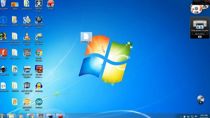The width and height of the screenshot is (210, 118).
Task: Select the VLC media player shortcut
Action: [27, 39]
